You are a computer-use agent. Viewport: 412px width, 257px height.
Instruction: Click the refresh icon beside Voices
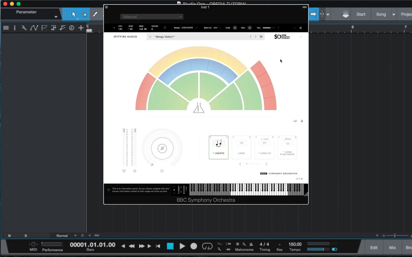(165, 28)
